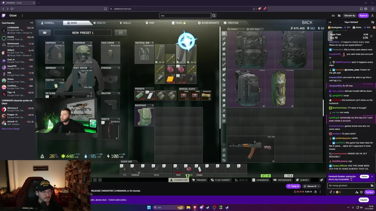Viewport: 376px width, 211px height.
Task: Open the Prime loot crown icon
Action: point(333,16)
